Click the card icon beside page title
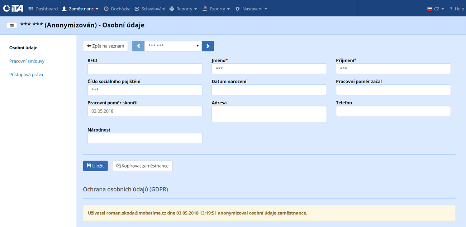Screen dimensions: 466x227 [12, 25]
